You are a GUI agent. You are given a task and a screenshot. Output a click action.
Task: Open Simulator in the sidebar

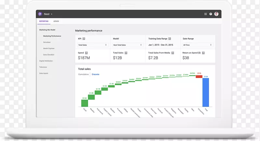click(x=47, y=42)
